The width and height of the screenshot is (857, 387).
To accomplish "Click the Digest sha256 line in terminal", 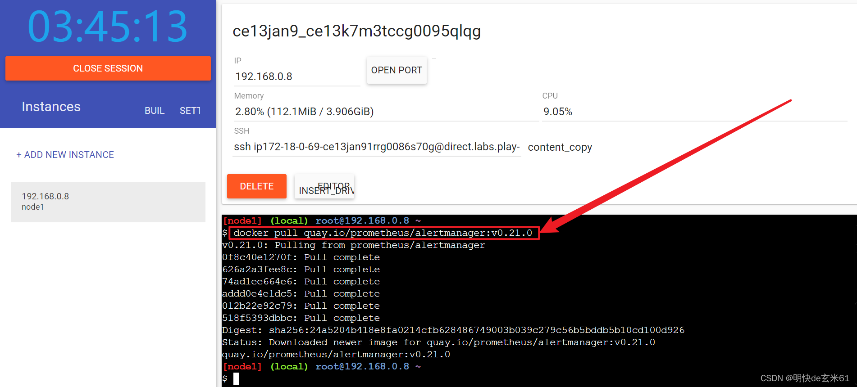I will click(453, 330).
